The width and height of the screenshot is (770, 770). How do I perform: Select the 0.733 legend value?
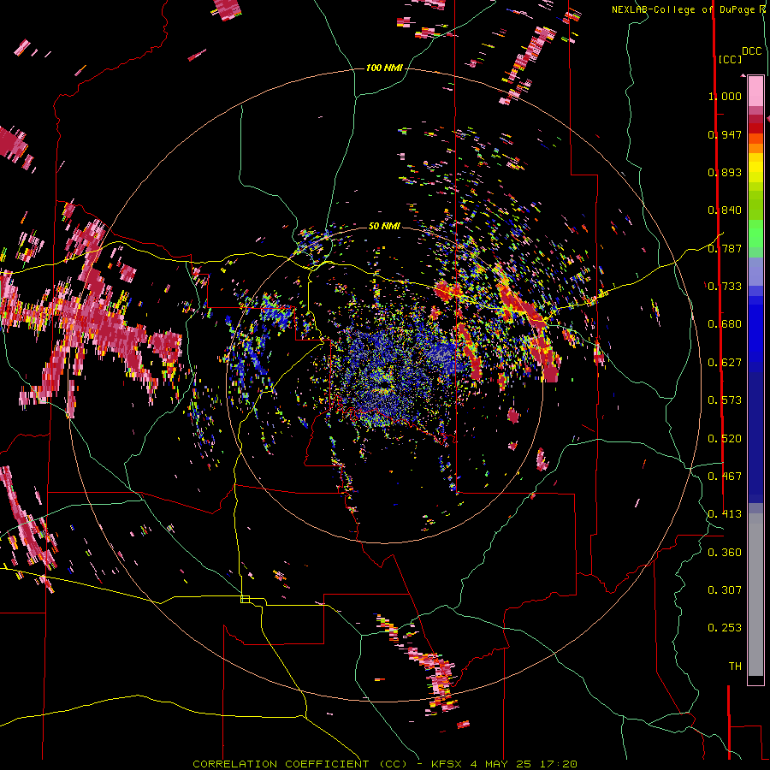tap(725, 287)
